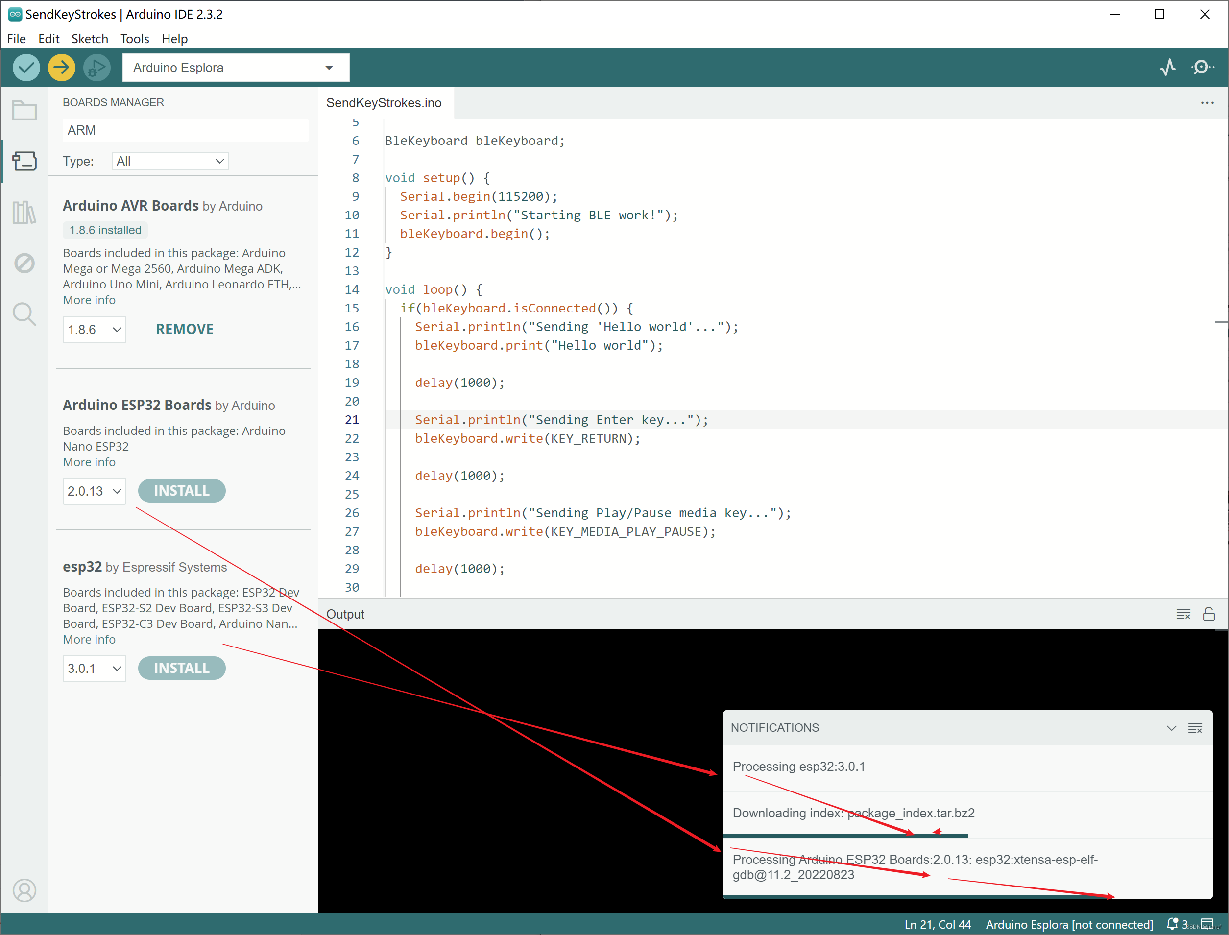Open the Library Manager sidebar icon
Viewport: 1229px width, 935px height.
click(24, 212)
